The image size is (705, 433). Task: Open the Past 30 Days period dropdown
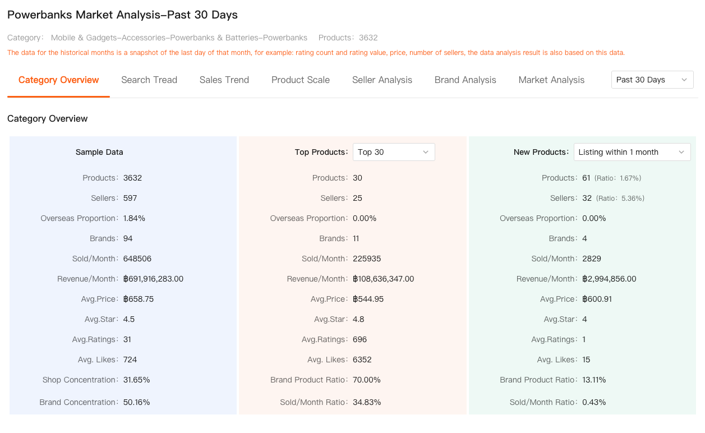[x=652, y=80]
